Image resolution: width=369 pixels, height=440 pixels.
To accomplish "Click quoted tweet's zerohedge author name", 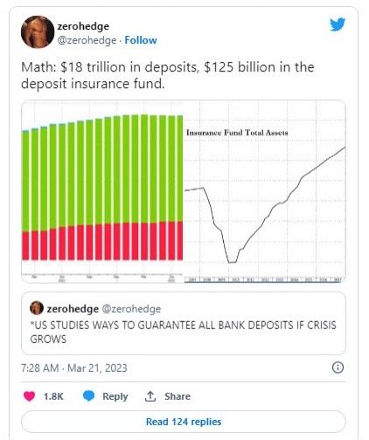I will pos(73,309).
